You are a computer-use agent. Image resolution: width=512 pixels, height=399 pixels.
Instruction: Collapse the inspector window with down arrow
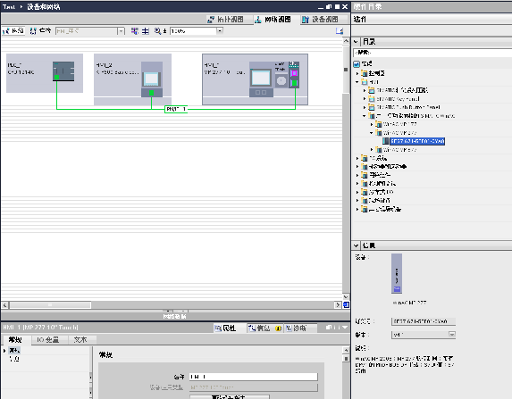click(345, 328)
